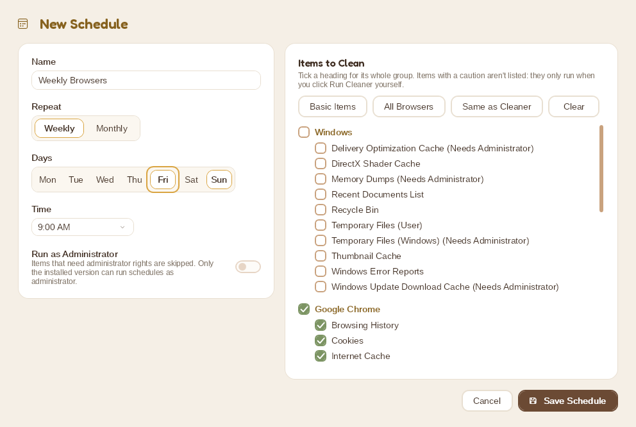Click the calendar icon beside New Schedule

[22, 24]
